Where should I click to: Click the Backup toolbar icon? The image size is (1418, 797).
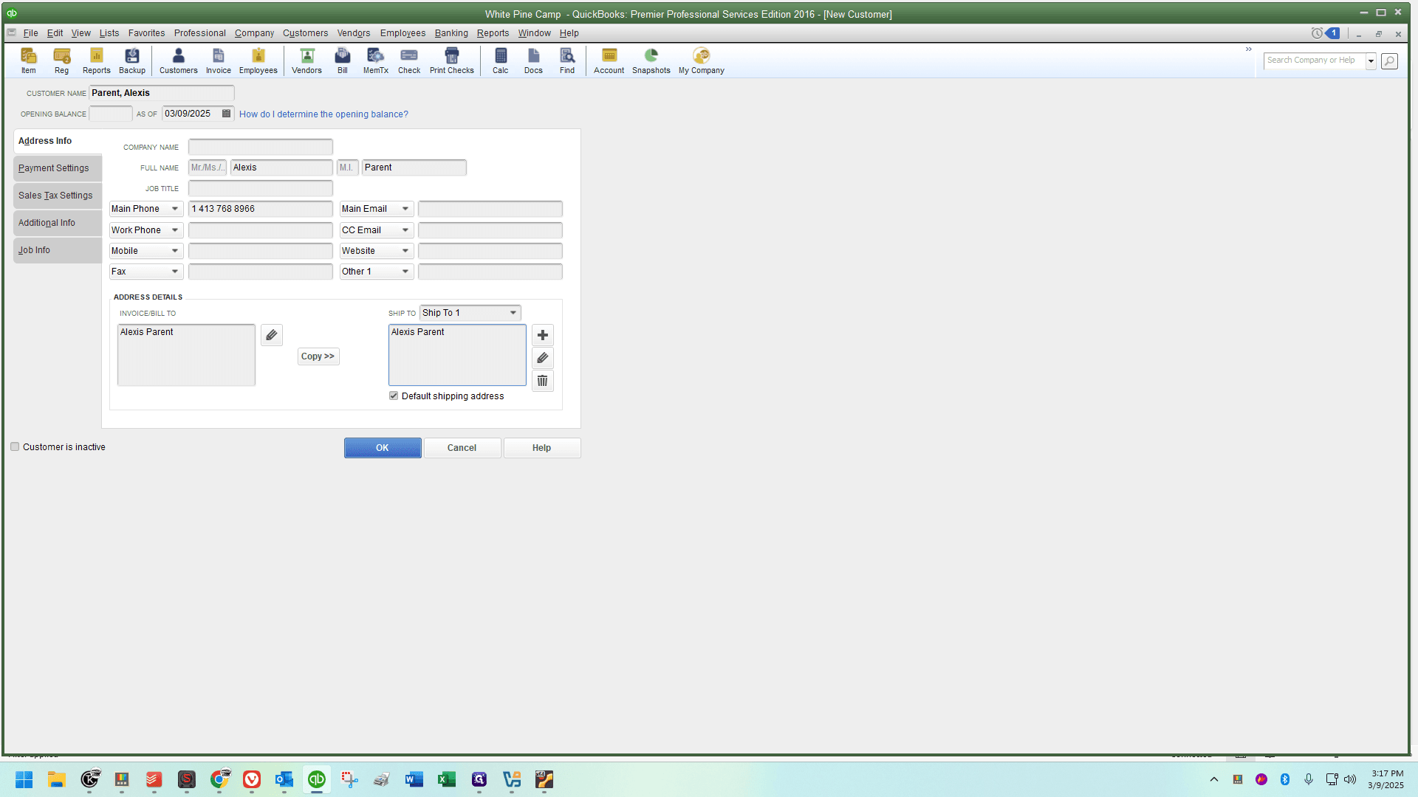click(x=132, y=61)
